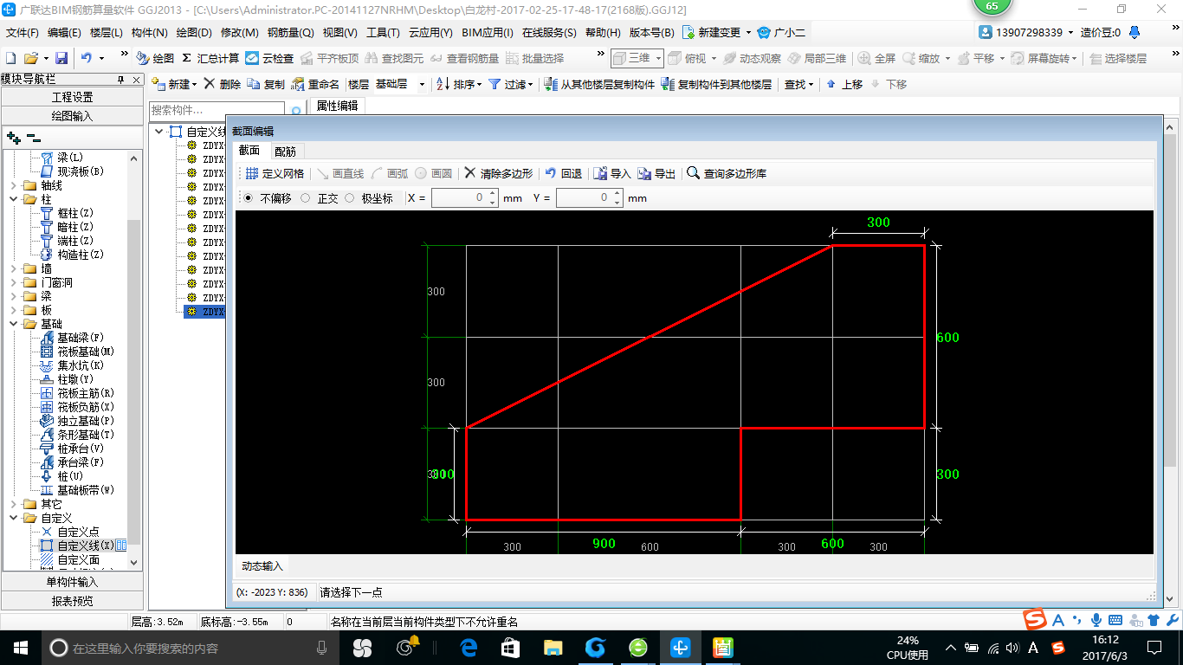Clear polygon with 清除多边形
This screenshot has height=665, width=1183.
(499, 173)
